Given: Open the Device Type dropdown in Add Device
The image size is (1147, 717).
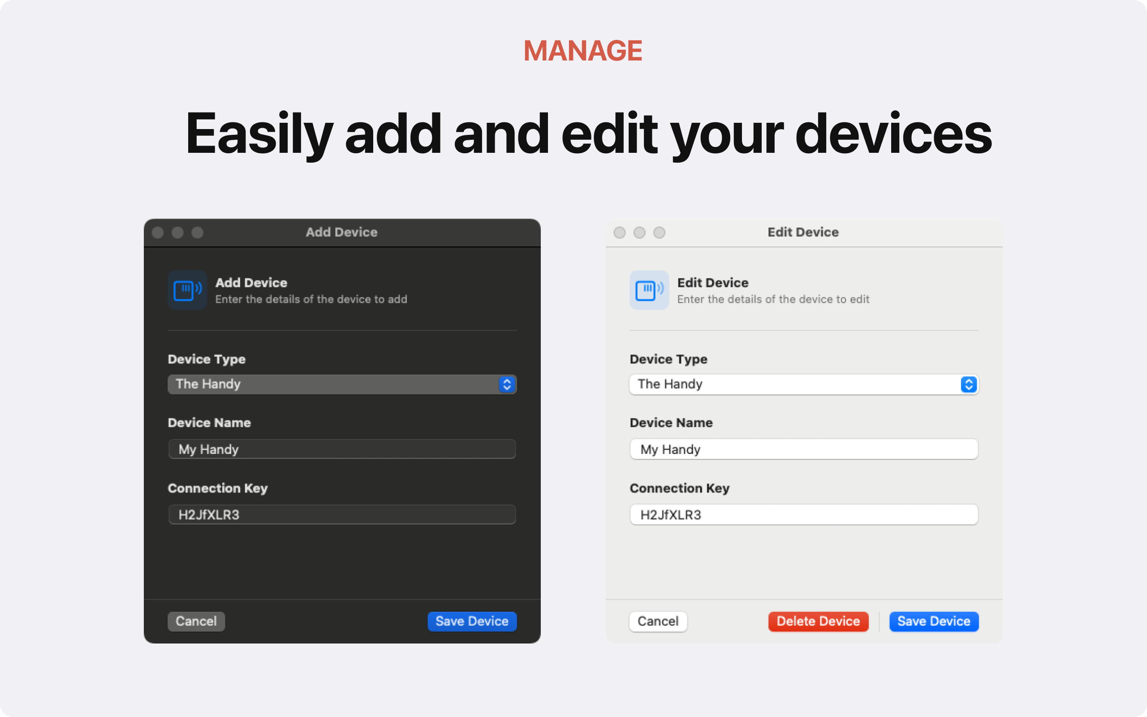Looking at the screenshot, I should click(342, 384).
